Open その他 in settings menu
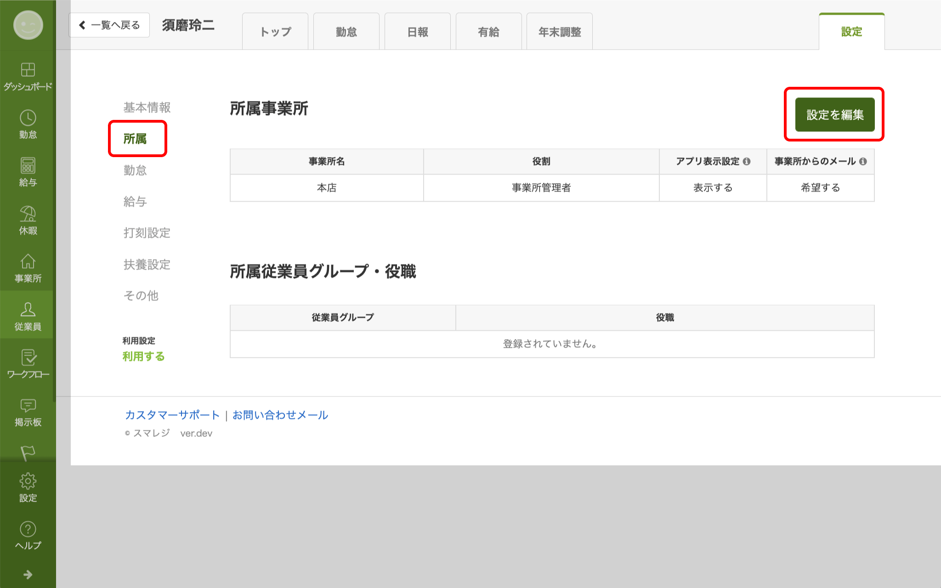This screenshot has height=588, width=941. pyautogui.click(x=141, y=296)
